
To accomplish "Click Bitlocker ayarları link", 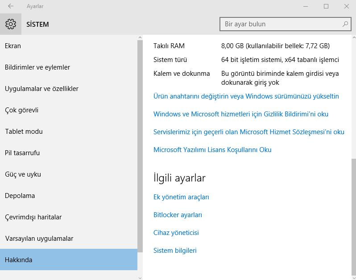I will 178,215.
